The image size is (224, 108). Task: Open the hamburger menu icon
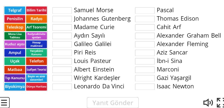coord(5,103)
